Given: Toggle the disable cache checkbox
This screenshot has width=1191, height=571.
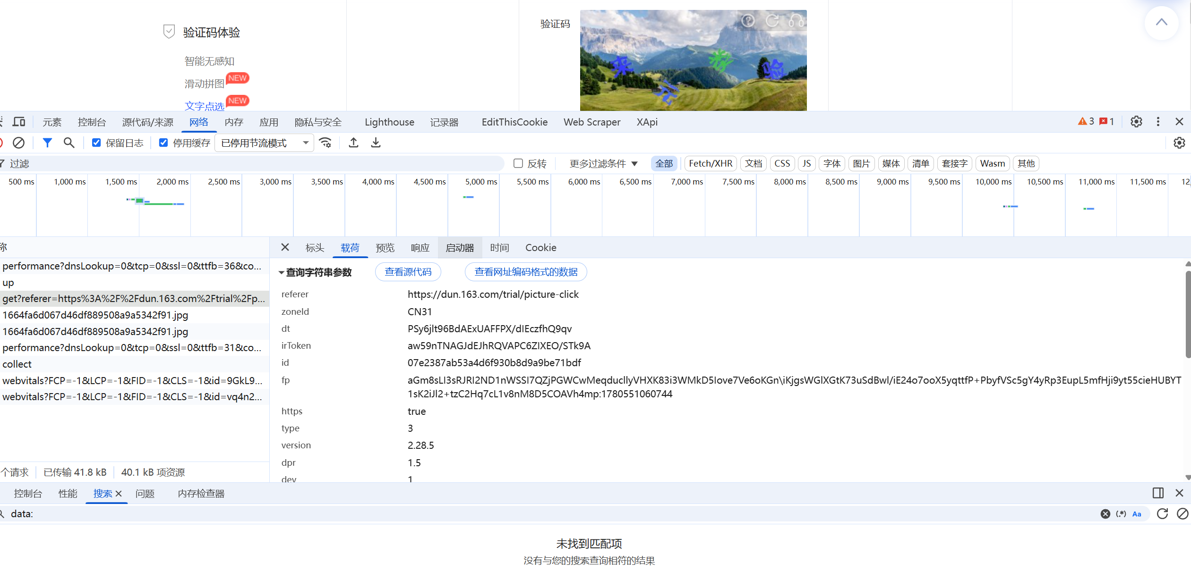Looking at the screenshot, I should coord(163,143).
